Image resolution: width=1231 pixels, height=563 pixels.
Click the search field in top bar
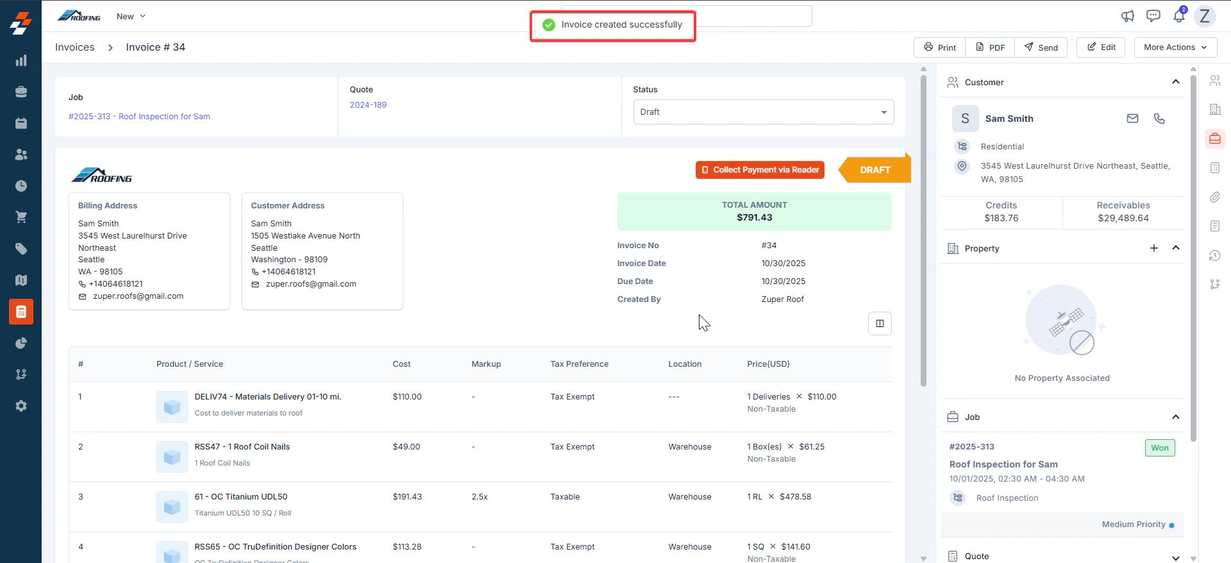[753, 16]
